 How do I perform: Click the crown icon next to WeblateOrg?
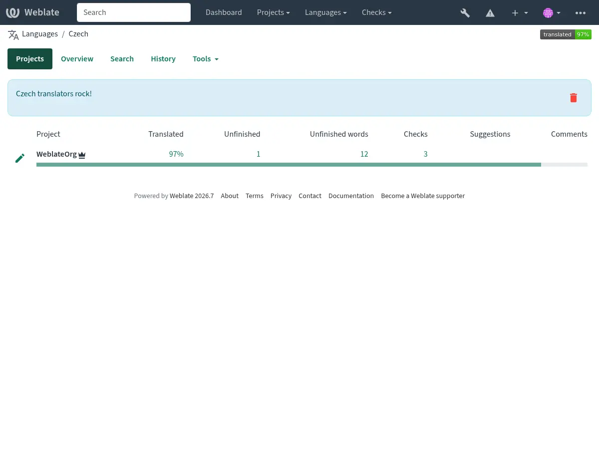(x=82, y=155)
